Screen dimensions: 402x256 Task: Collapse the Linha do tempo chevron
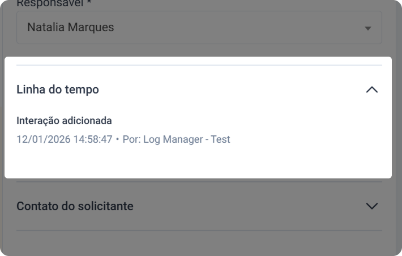click(371, 89)
